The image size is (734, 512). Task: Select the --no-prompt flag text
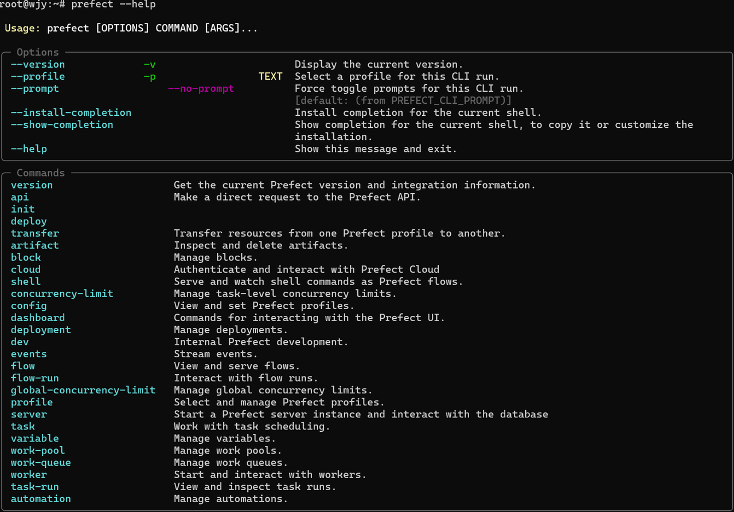[201, 88]
